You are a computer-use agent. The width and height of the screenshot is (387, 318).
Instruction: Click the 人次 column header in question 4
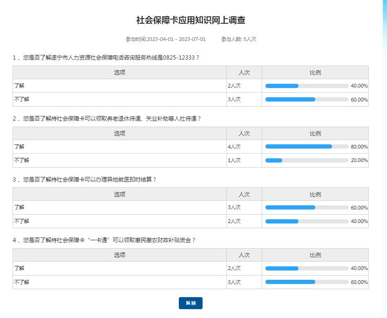click(x=244, y=255)
